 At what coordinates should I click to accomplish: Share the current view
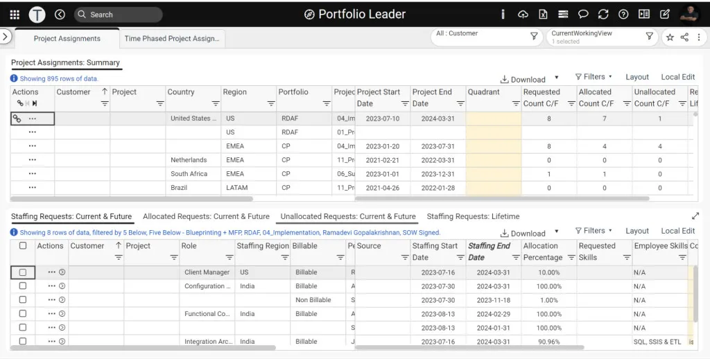[x=684, y=37]
